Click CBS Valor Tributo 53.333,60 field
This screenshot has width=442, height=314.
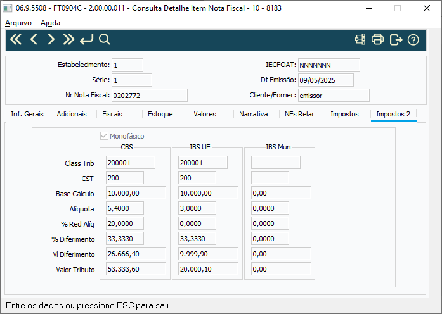click(136, 269)
